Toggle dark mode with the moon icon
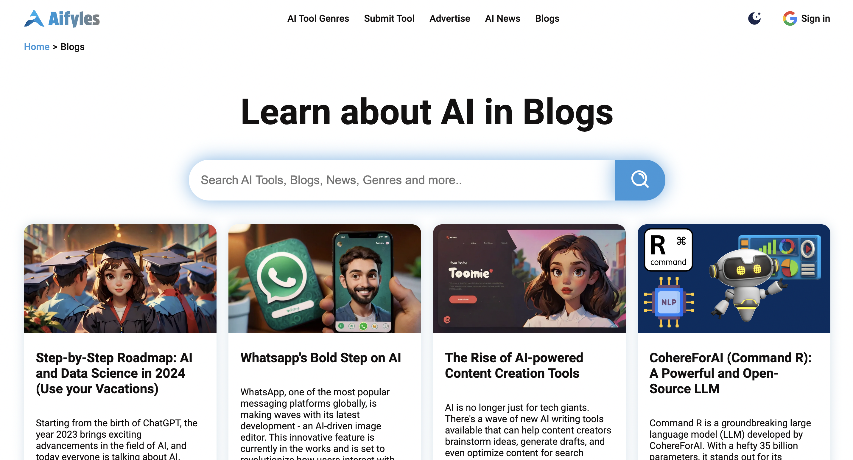Image resolution: width=853 pixels, height=460 pixels. [754, 18]
